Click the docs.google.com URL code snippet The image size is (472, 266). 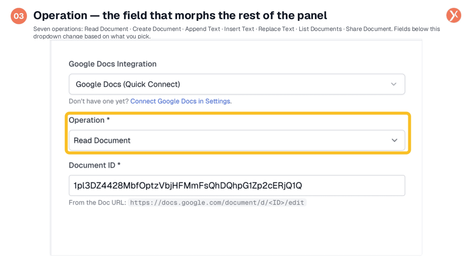[217, 202]
